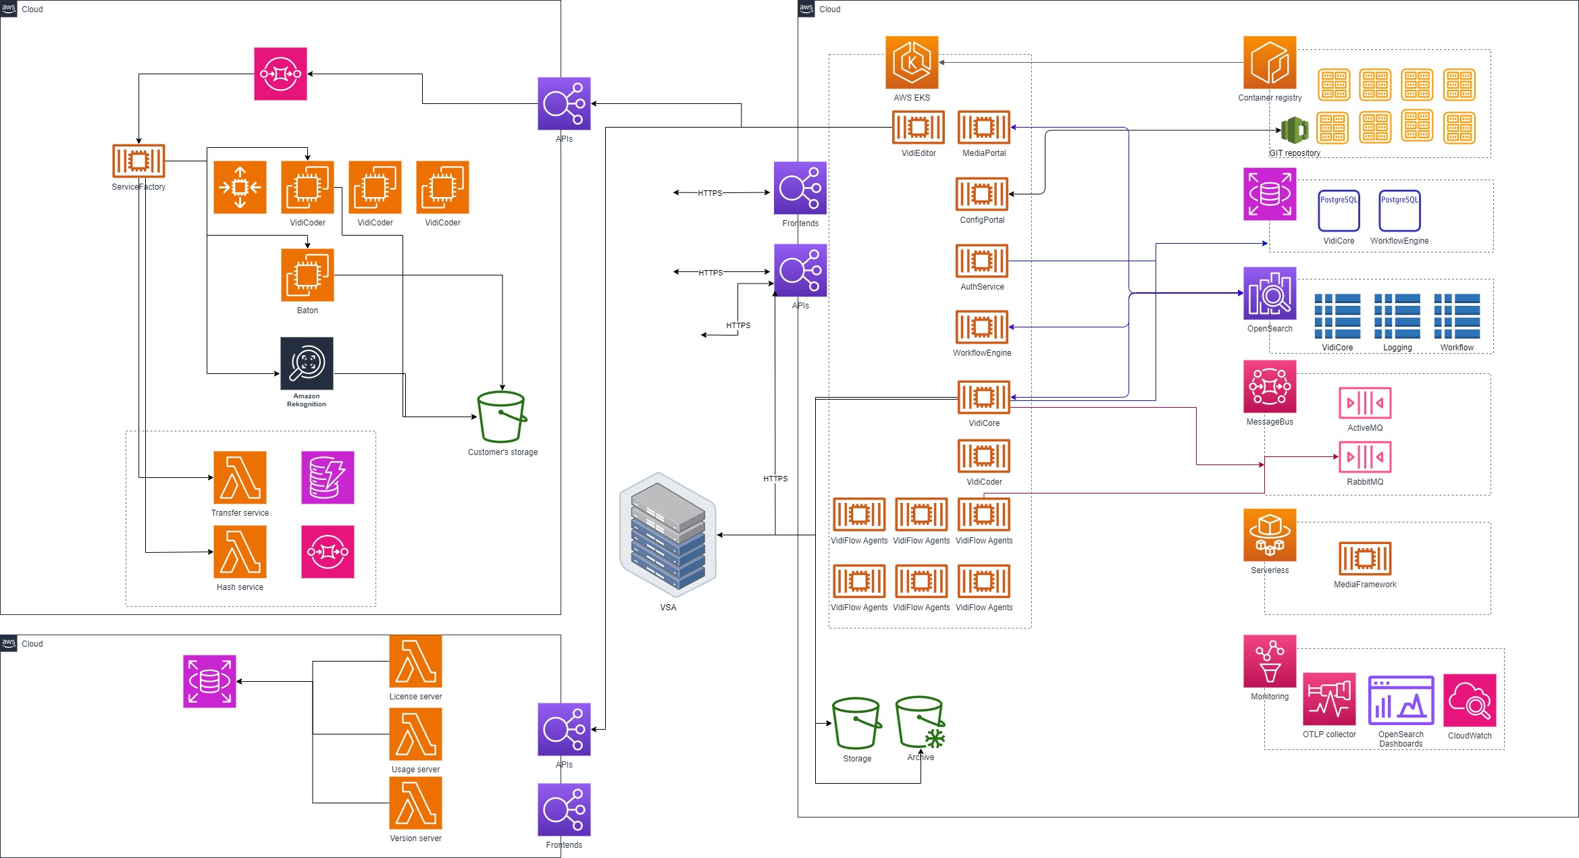1579x858 pixels.
Task: Select the PostgreSQL WorkflowEngine database box
Action: 1399,211
